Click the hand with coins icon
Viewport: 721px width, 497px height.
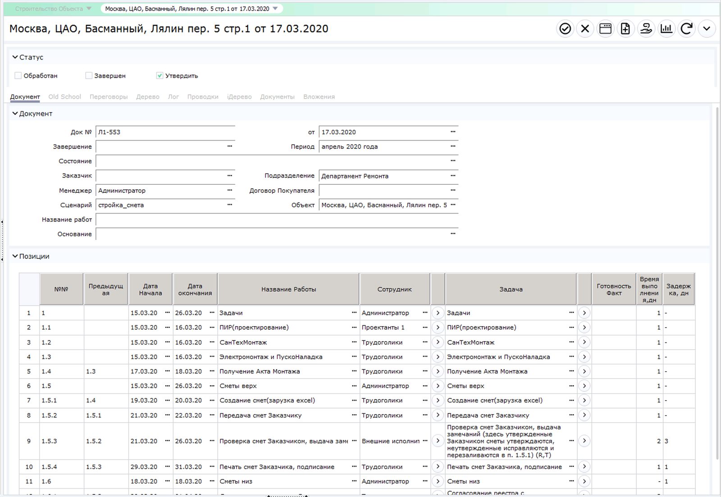click(x=646, y=29)
